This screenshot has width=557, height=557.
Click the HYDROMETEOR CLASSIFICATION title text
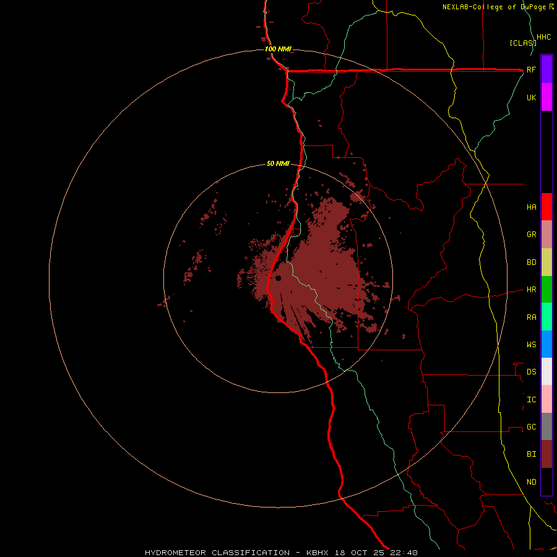[217, 553]
